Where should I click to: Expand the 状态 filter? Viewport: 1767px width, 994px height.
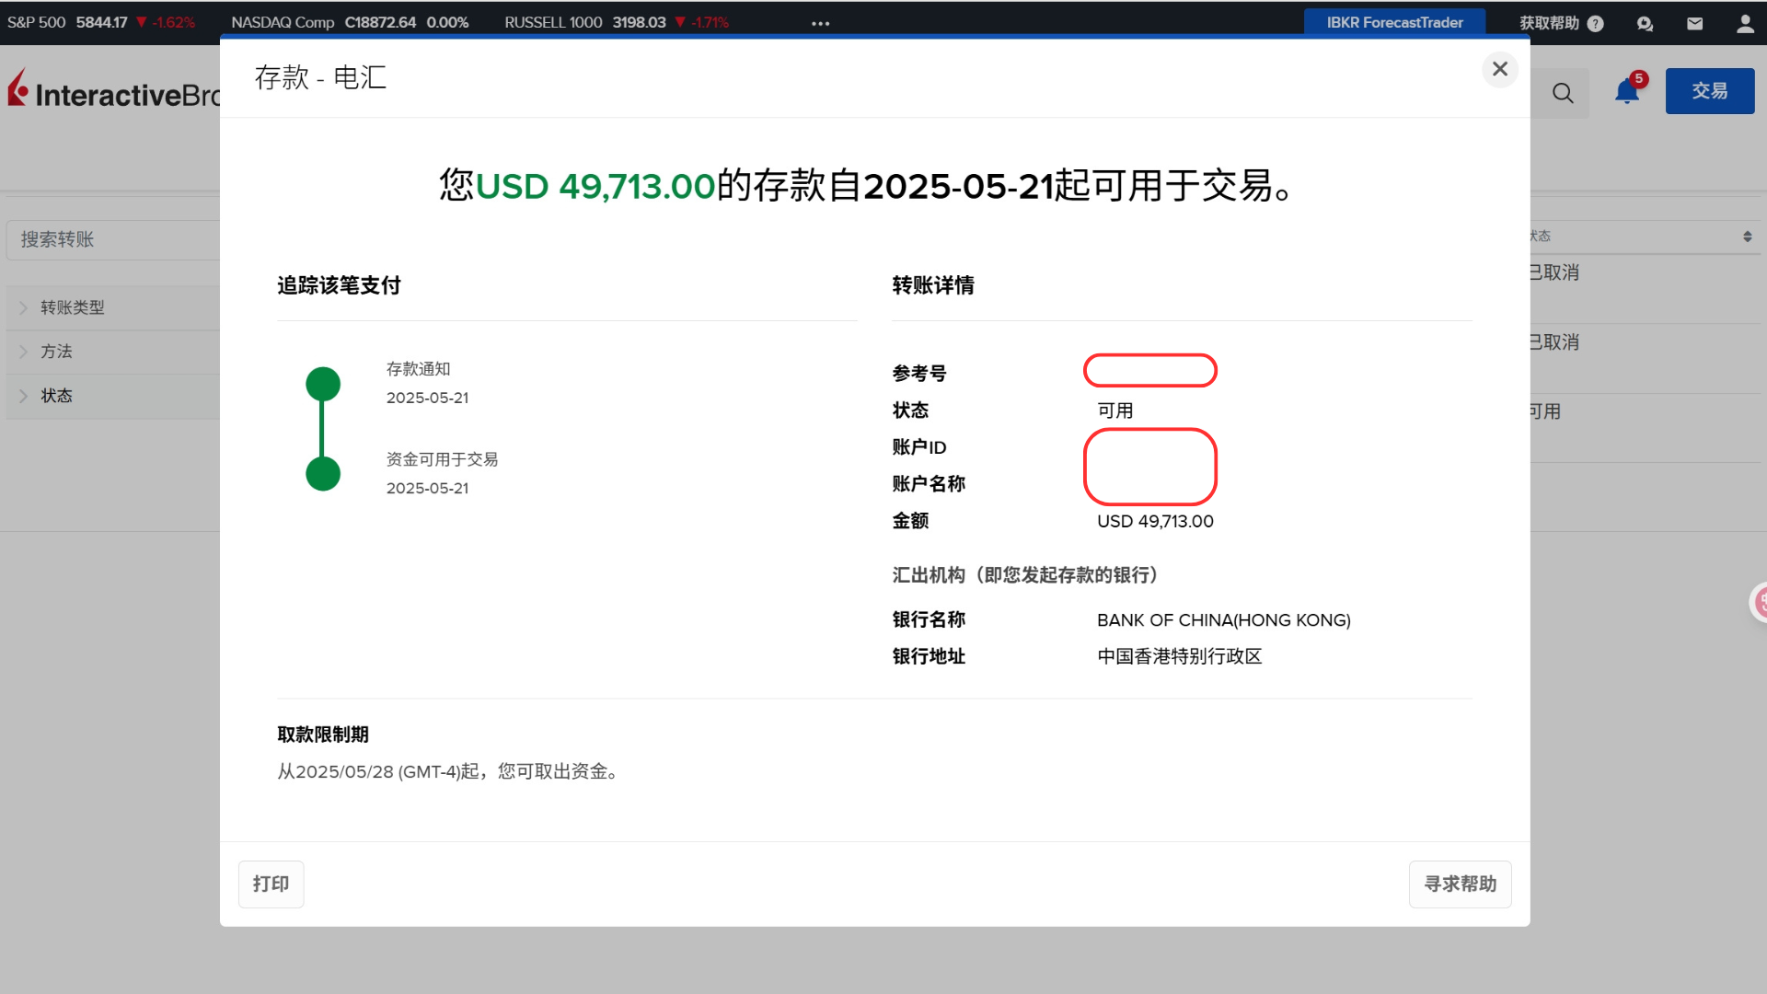tap(55, 396)
